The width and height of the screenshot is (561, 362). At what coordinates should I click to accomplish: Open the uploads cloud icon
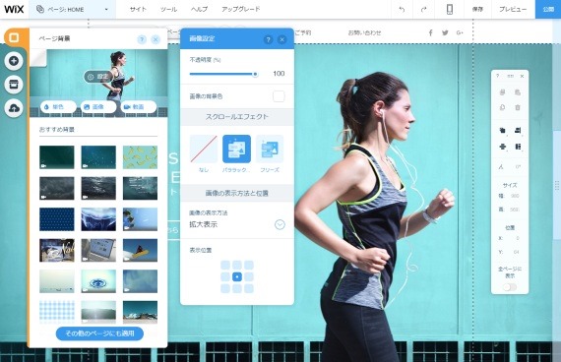pyautogui.click(x=14, y=108)
